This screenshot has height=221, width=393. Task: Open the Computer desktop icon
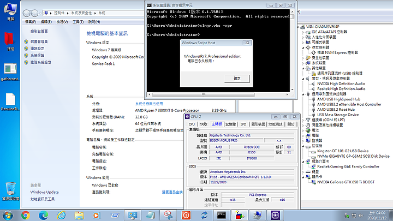point(10,11)
